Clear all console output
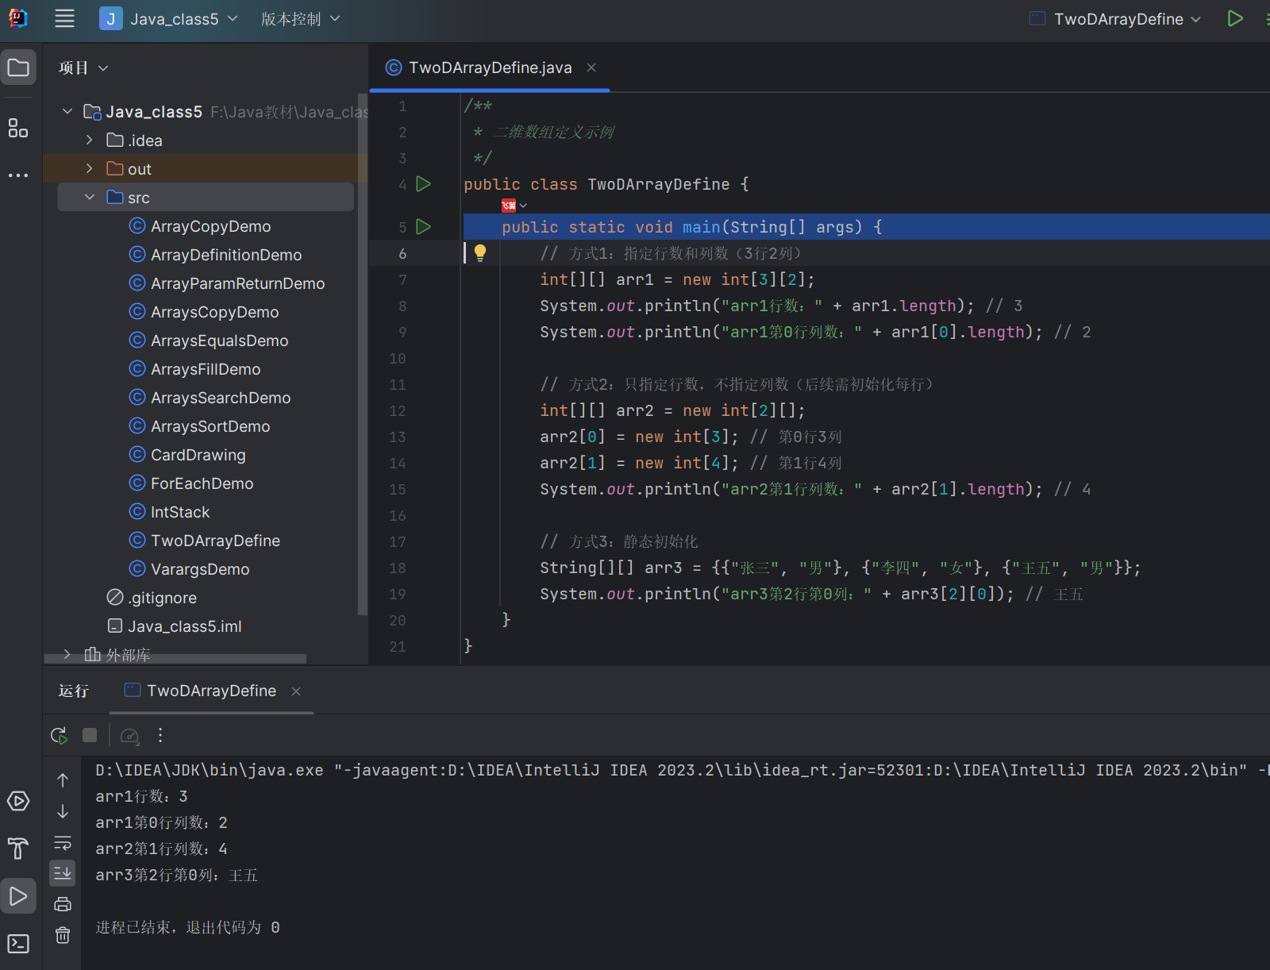 tap(63, 935)
